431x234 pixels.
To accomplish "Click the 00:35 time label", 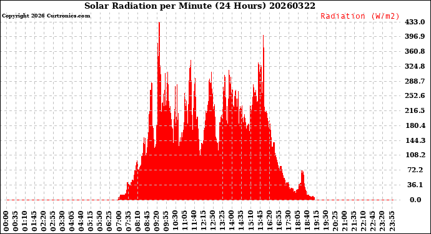I will click(16, 222).
